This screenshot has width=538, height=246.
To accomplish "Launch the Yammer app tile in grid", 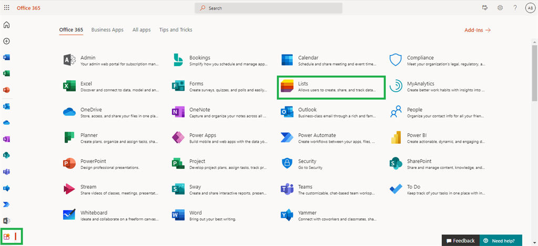I will pyautogui.click(x=328, y=215).
